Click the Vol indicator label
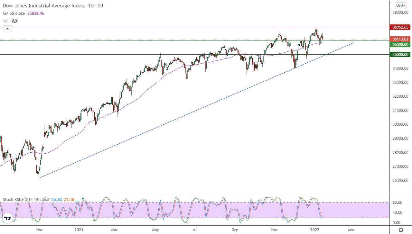Image resolution: width=412 pixels, height=234 pixels. [6, 21]
